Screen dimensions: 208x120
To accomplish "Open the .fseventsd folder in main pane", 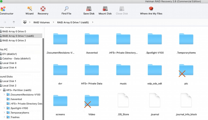I will pyautogui.click(x=92, y=39).
